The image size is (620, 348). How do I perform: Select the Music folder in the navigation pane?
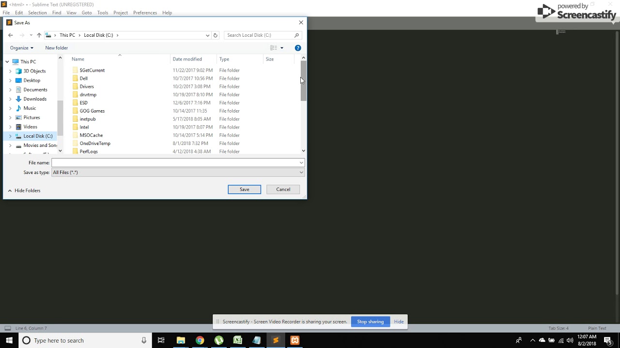tap(30, 108)
